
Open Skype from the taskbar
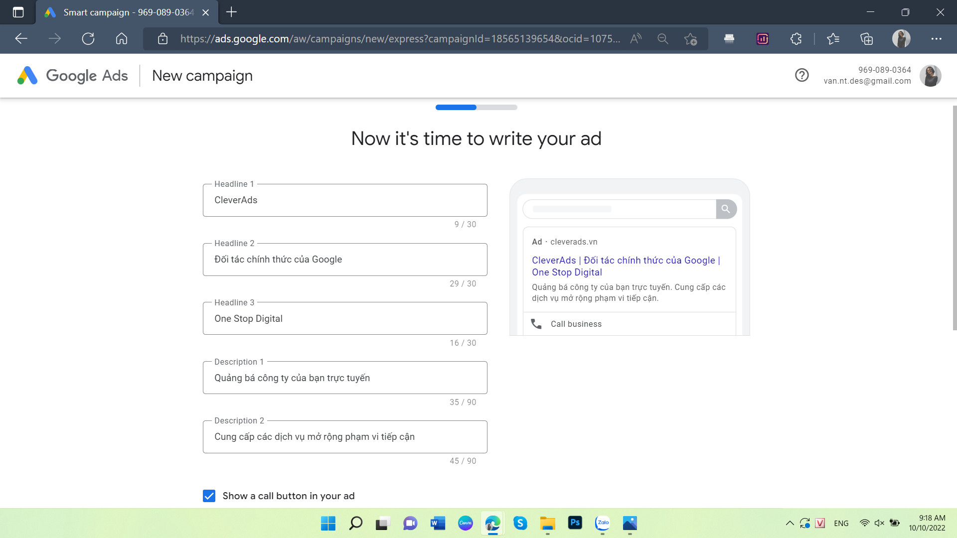pos(520,523)
